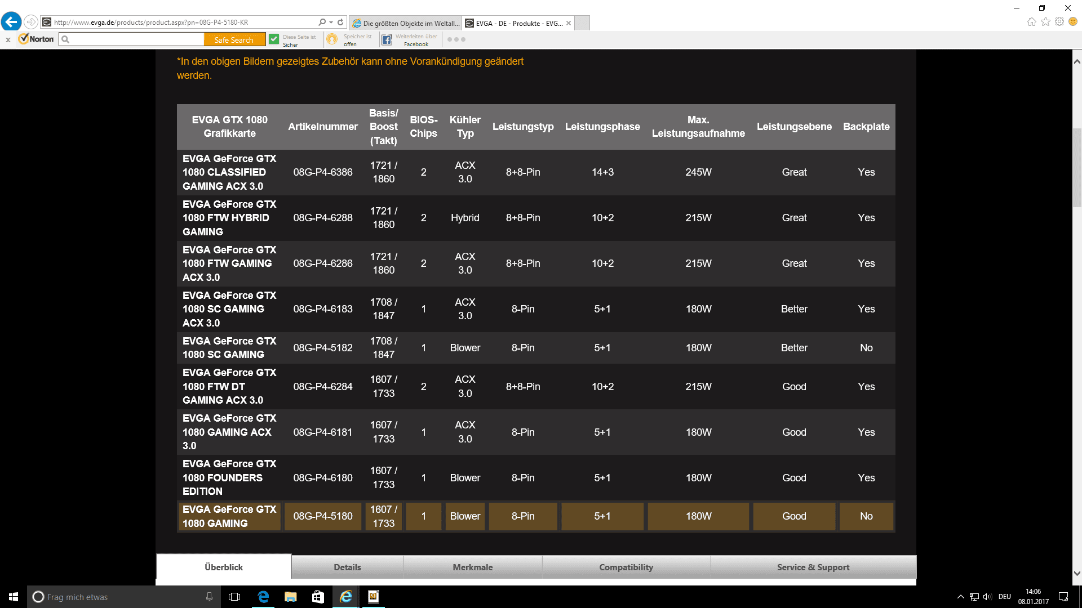The width and height of the screenshot is (1082, 608).
Task: Open the Service & Support tab
Action: [813, 567]
